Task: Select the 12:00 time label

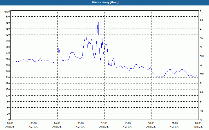Action: point(104,123)
